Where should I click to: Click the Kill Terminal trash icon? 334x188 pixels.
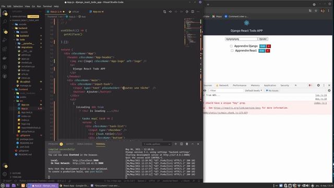point(187,144)
